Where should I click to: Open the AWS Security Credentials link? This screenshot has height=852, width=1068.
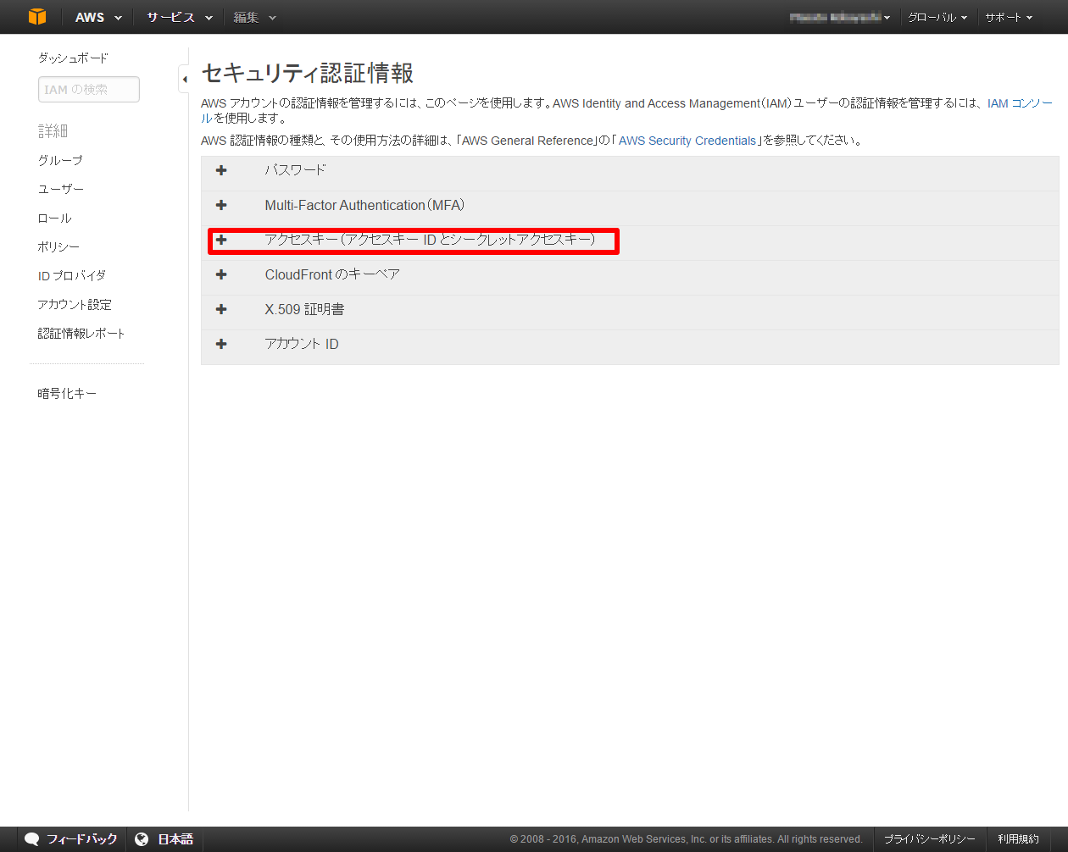click(x=687, y=141)
